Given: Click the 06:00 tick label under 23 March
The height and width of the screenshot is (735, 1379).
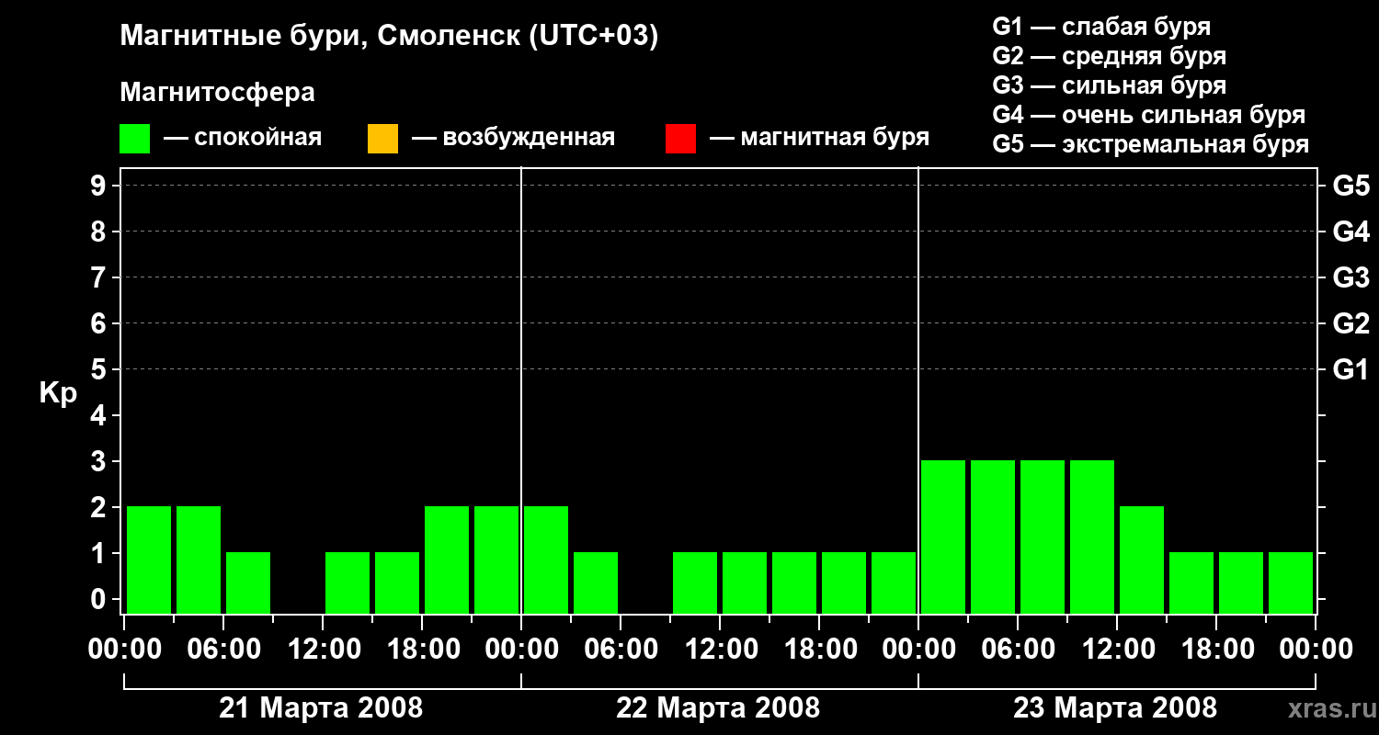Looking at the screenshot, I should [1018, 650].
